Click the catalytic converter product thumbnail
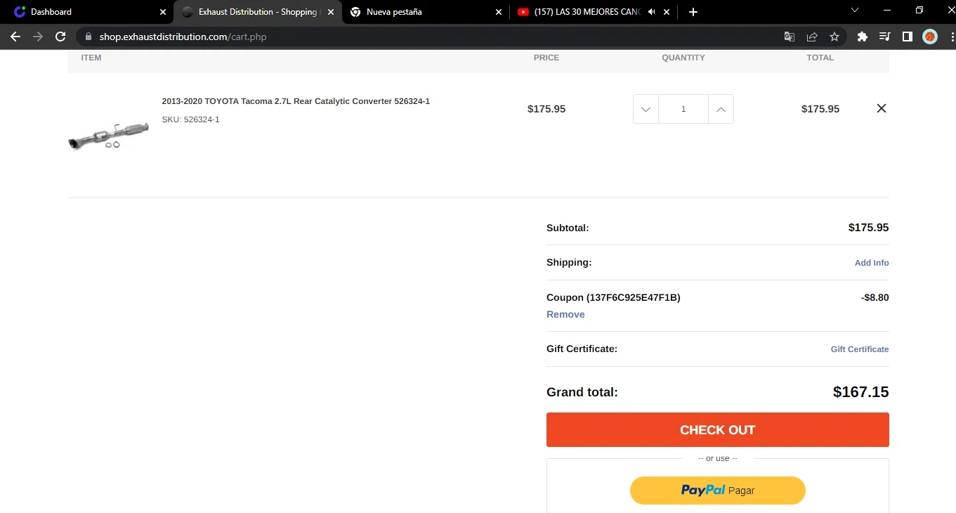This screenshot has height=513, width=956. click(109, 135)
